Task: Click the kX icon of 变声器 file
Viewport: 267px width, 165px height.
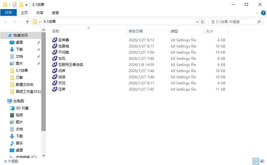Action: click(55, 40)
